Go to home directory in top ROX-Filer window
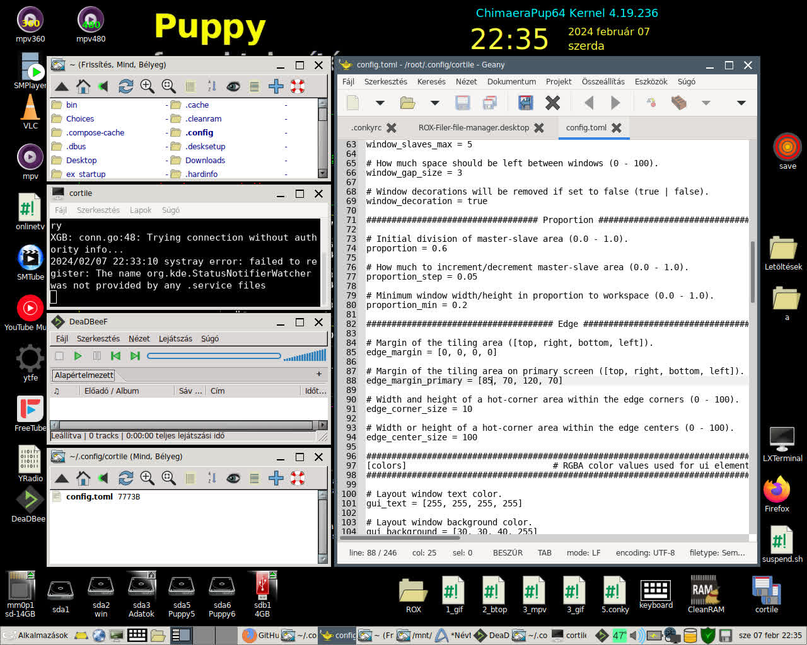This screenshot has width=807, height=645. click(83, 86)
